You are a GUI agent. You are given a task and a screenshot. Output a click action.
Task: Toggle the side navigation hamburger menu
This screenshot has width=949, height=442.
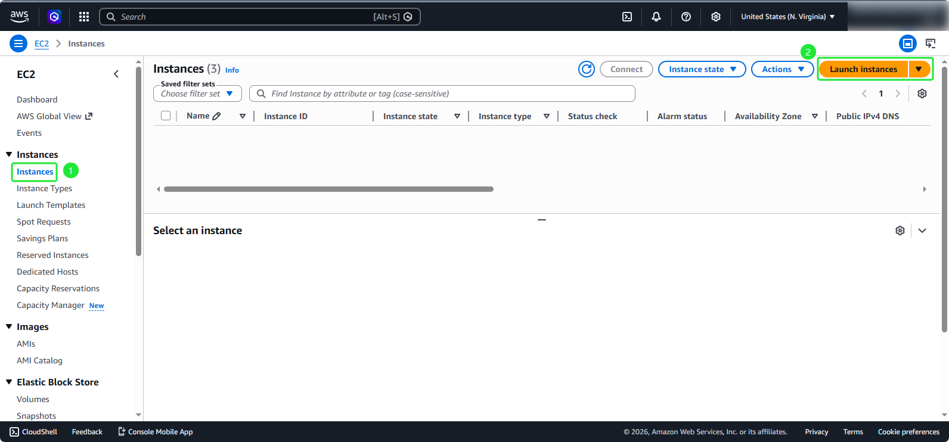(18, 43)
